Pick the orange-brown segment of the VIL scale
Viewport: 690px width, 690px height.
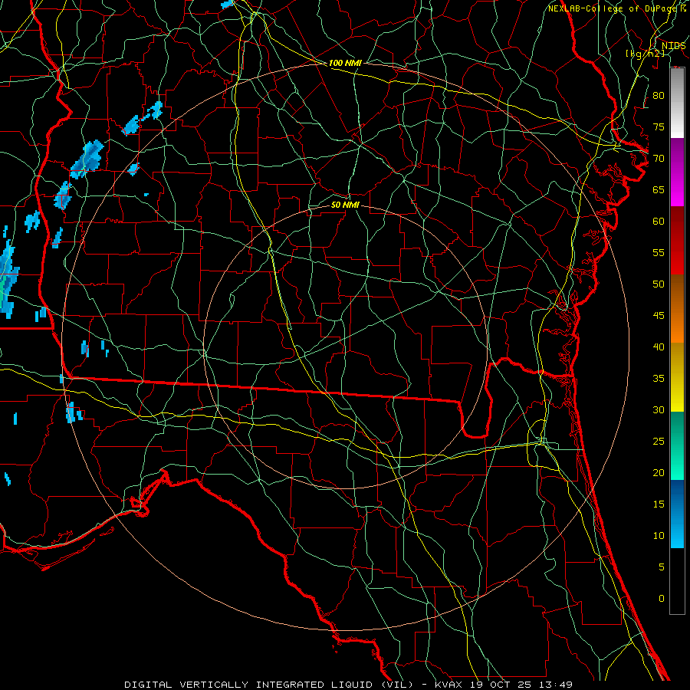(677, 309)
